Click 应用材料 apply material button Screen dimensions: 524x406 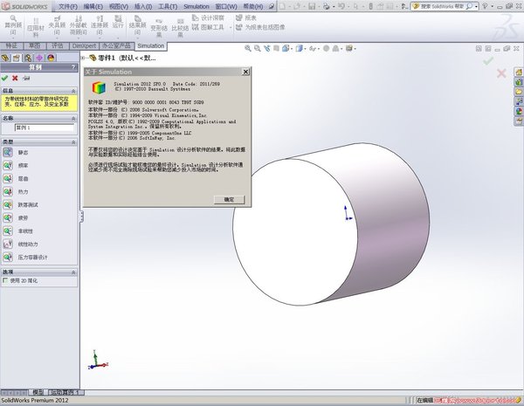[x=36, y=28]
